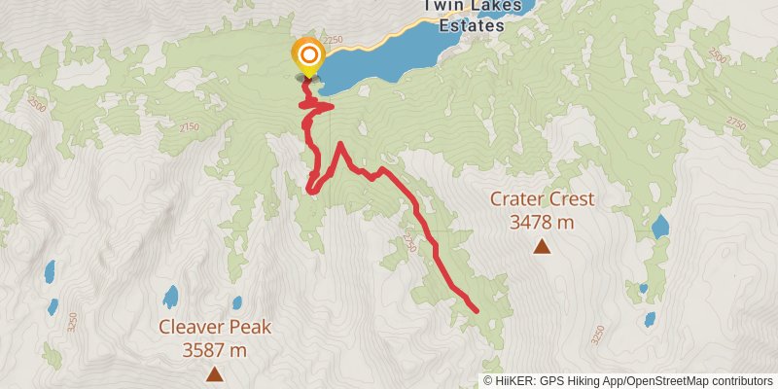The height and width of the screenshot is (389, 778).
Task: Click the orange trailhead location pin
Action: pyautogui.click(x=308, y=57)
